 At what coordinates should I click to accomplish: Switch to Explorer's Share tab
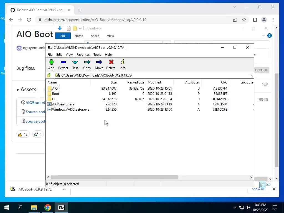tap(95, 36)
